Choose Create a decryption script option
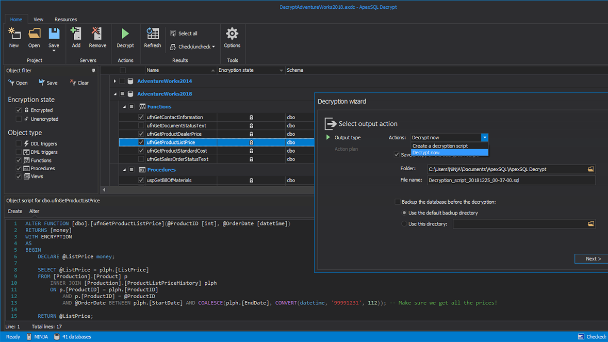This screenshot has width=608, height=342. [440, 146]
